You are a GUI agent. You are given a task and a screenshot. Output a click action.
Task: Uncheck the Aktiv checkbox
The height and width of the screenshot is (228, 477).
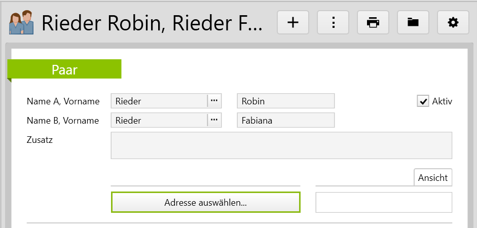(423, 101)
